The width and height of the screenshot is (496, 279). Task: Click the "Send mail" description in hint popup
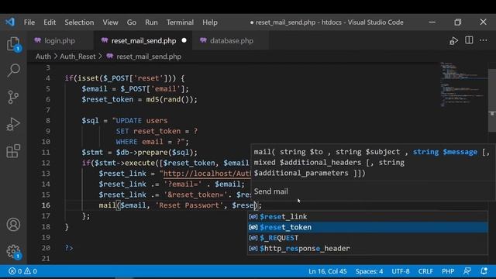pos(270,191)
